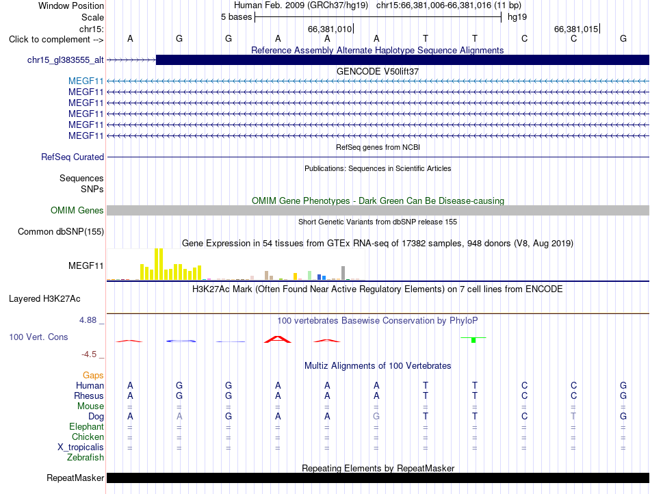Open the Reference Assembly Alternate Haplotype Sequence Alignments title
Screen dimensions: 650x494
pyautogui.click(x=377, y=50)
